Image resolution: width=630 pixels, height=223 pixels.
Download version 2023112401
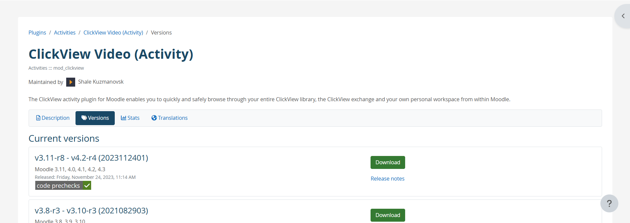coord(388,162)
